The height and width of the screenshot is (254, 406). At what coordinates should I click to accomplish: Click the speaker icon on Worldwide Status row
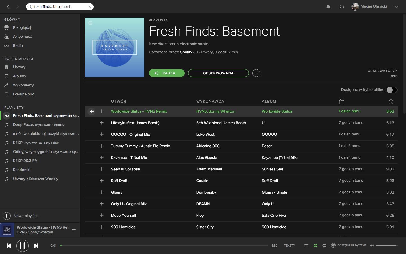click(x=92, y=111)
